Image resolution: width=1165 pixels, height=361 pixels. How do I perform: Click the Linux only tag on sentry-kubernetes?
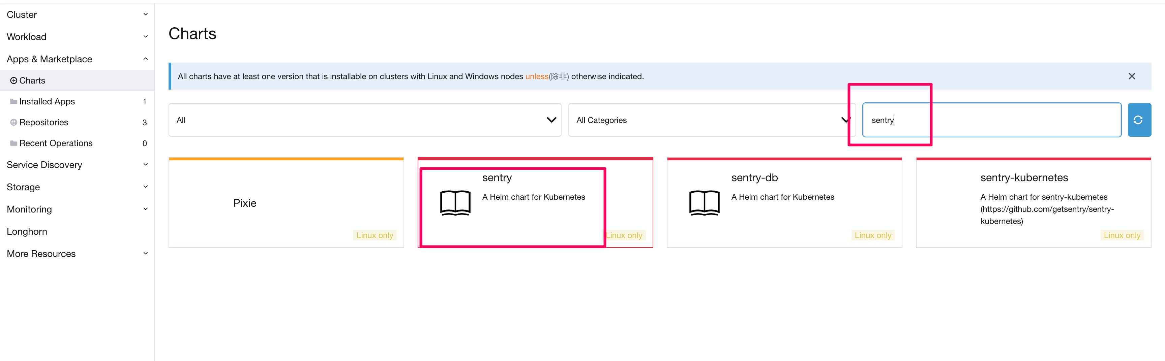1122,235
